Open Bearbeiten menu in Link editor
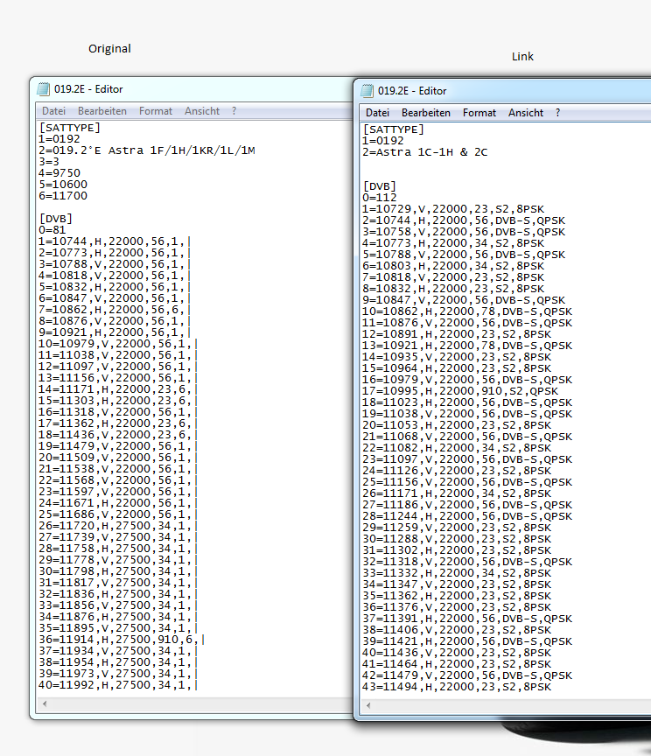This screenshot has width=651, height=756. (426, 113)
